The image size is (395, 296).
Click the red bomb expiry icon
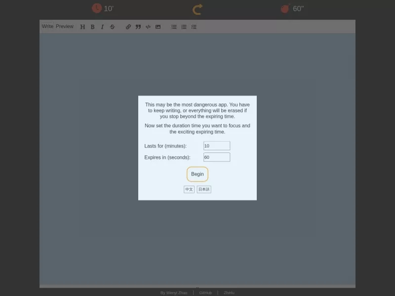(285, 8)
